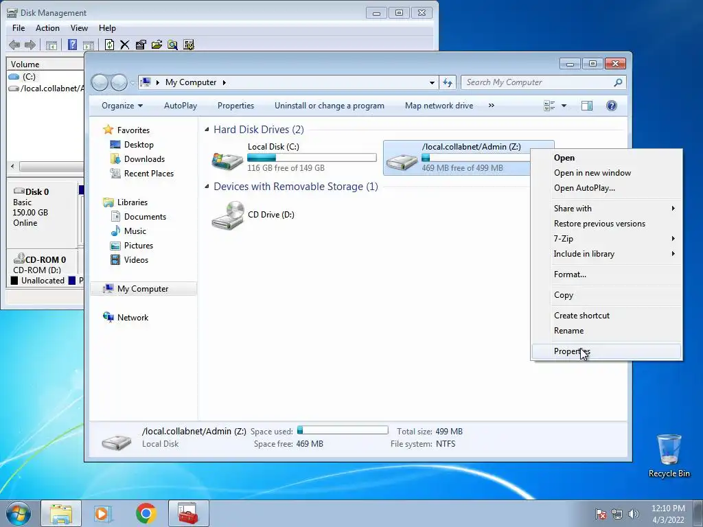Collapse the Hard Disk Drives group
Viewport: 703px width, 527px height.
pyautogui.click(x=207, y=130)
